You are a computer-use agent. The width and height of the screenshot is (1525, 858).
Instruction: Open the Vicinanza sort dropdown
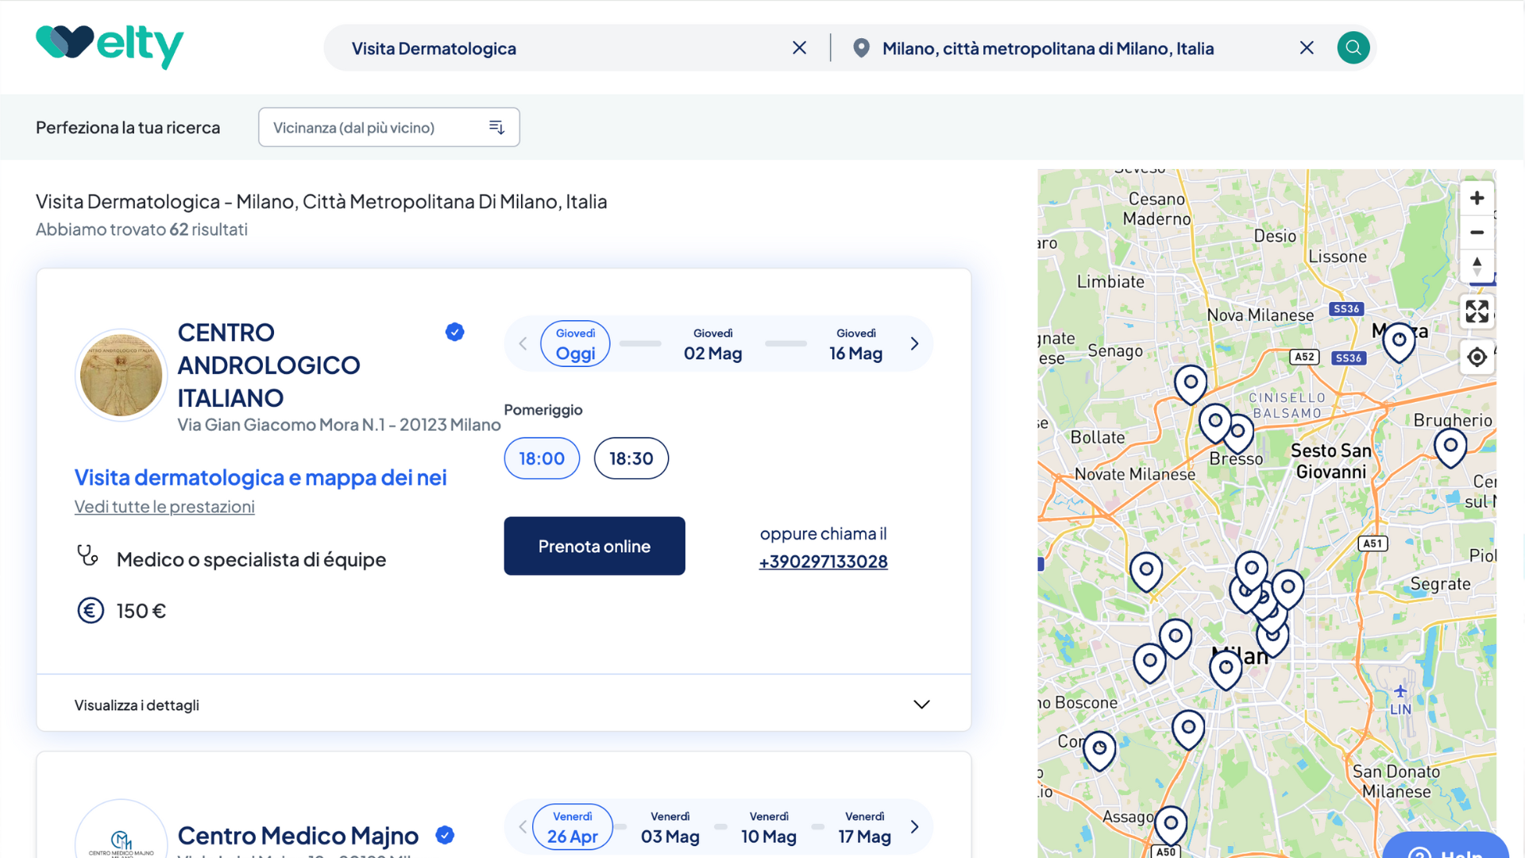389,127
